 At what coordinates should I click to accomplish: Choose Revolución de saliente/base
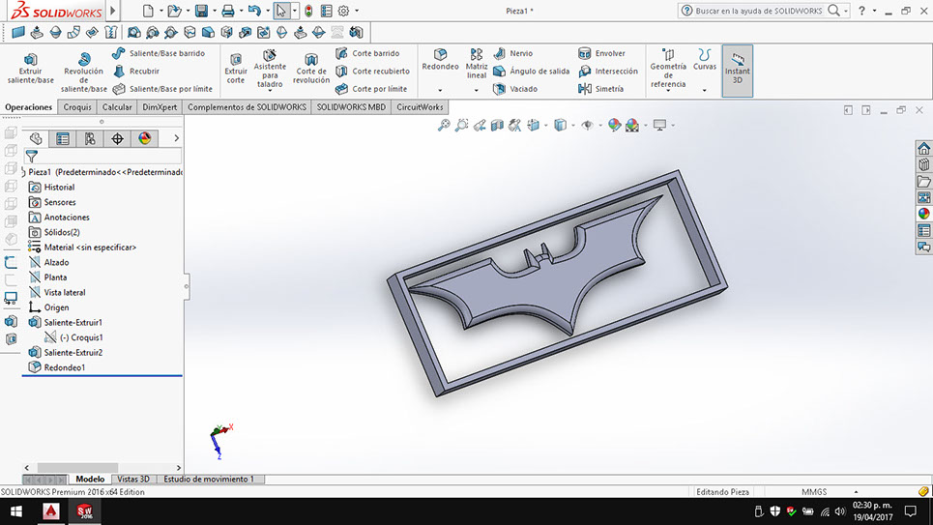pyautogui.click(x=84, y=72)
